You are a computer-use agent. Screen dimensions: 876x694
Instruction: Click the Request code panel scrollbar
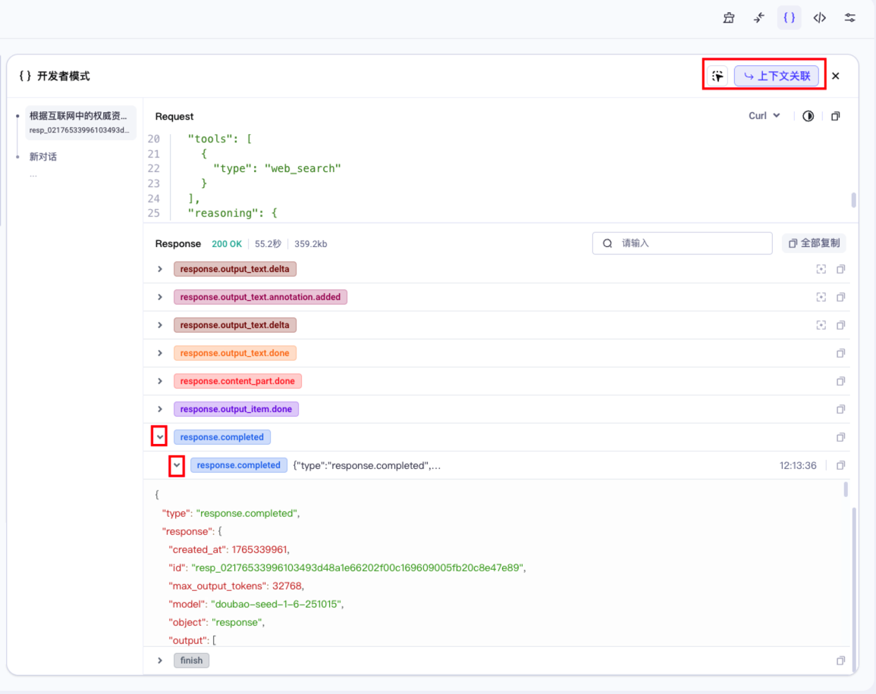coord(854,200)
